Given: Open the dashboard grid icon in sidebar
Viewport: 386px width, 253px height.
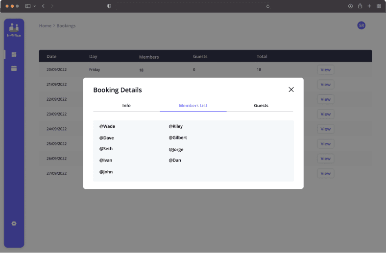Looking at the screenshot, I should (x=14, y=54).
